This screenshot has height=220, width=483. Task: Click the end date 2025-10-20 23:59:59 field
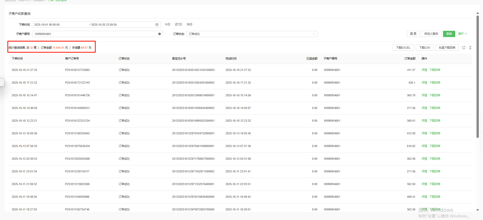(104, 25)
